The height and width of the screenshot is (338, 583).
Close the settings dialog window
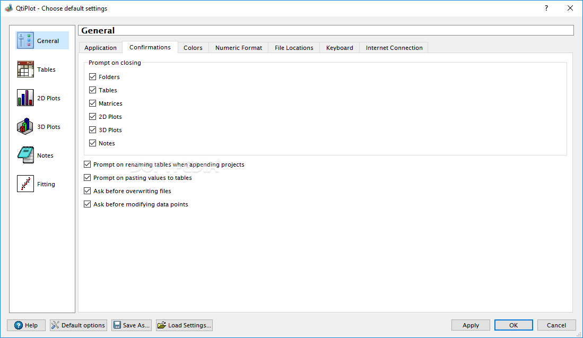570,8
